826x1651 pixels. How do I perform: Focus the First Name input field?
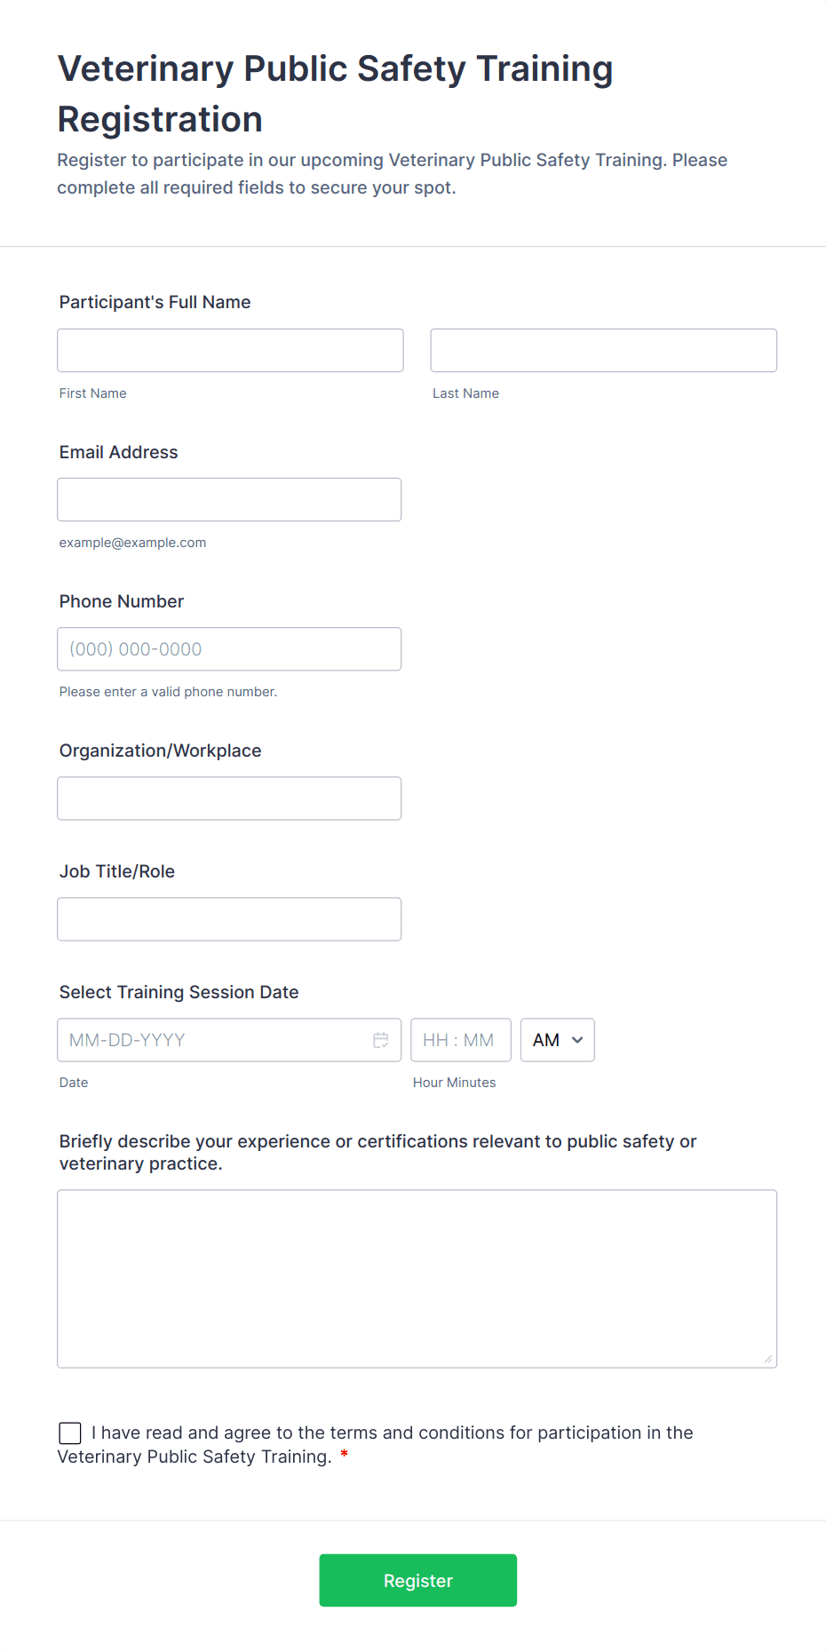coord(230,351)
